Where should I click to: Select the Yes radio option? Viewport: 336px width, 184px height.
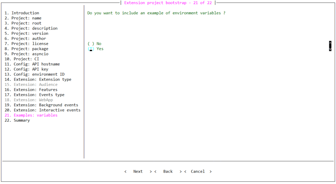[95, 49]
